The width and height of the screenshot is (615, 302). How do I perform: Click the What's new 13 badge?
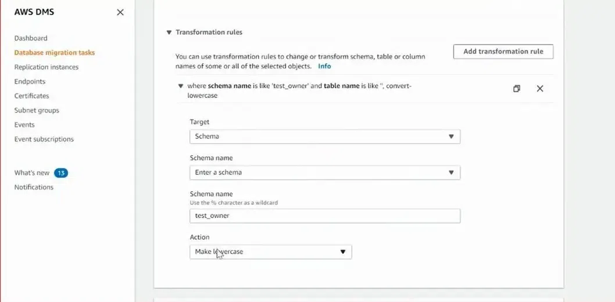(61, 173)
